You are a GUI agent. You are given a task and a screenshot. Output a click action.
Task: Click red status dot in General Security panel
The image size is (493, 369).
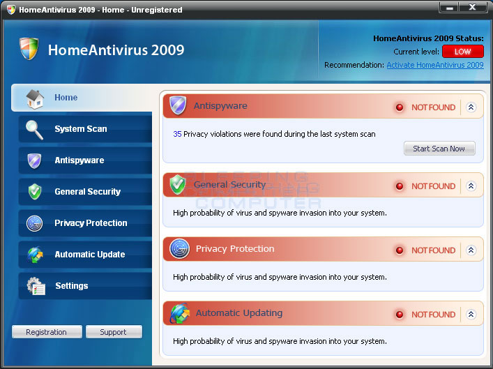click(400, 186)
